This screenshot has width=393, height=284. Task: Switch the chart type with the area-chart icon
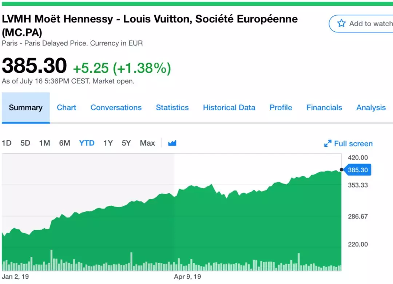click(x=172, y=143)
